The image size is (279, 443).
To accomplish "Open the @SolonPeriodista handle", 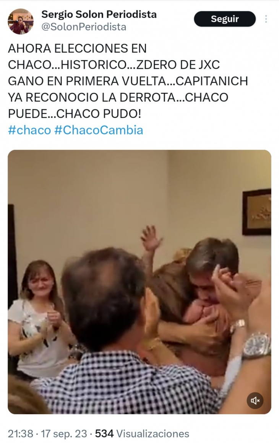I will [x=84, y=27].
